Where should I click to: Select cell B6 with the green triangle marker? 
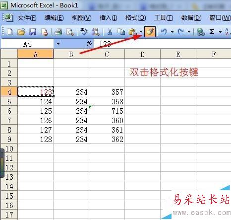pos(71,111)
